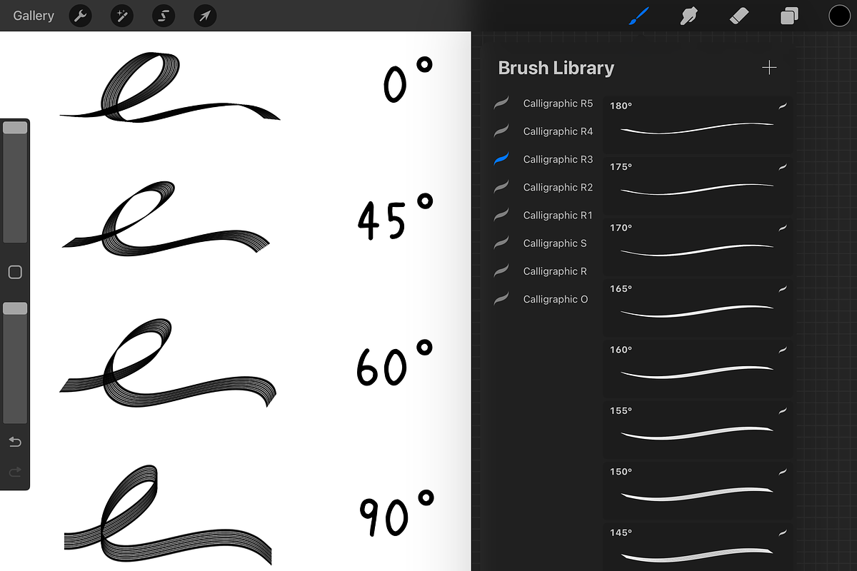The height and width of the screenshot is (571, 857).
Task: Choose the 180° brush
Action: point(697,124)
